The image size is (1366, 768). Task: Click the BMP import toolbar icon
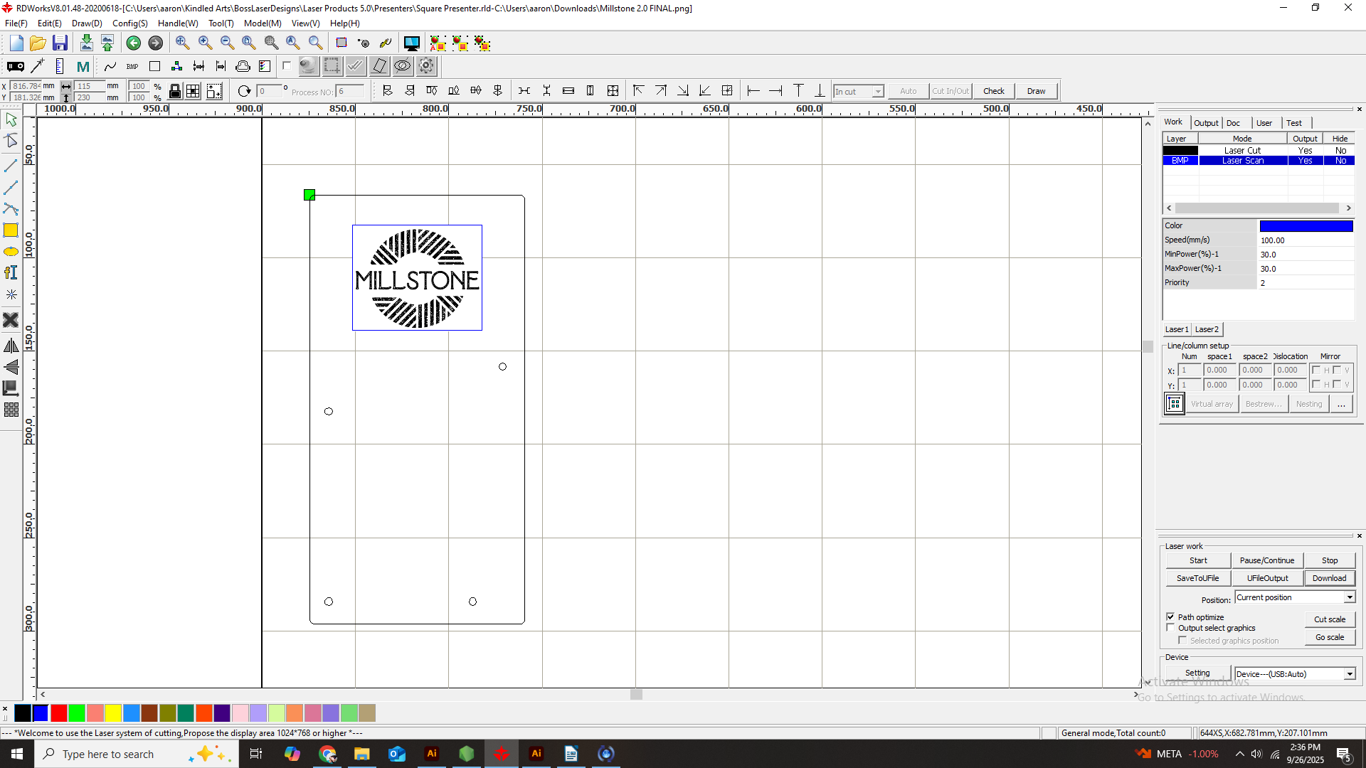[132, 67]
